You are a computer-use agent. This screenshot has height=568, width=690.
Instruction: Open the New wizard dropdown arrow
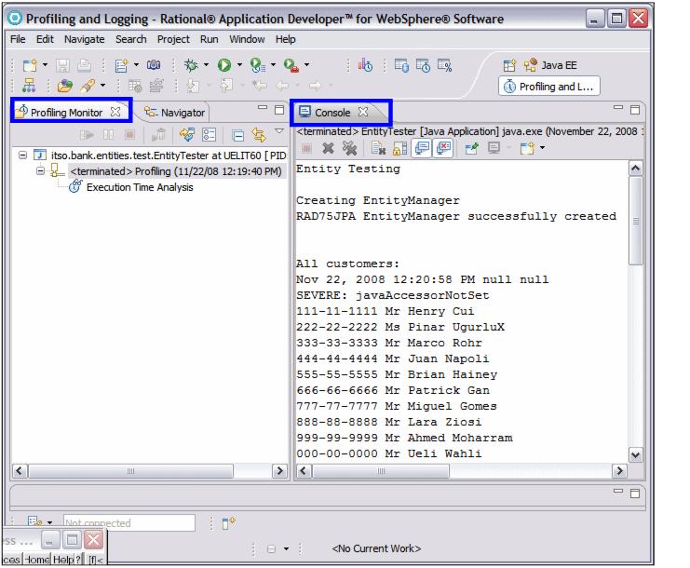pos(45,64)
